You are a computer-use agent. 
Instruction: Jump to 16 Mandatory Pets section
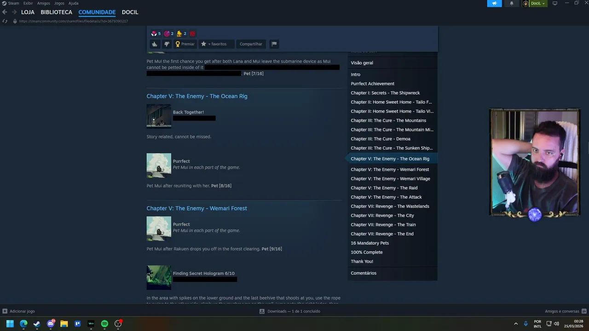click(x=370, y=243)
